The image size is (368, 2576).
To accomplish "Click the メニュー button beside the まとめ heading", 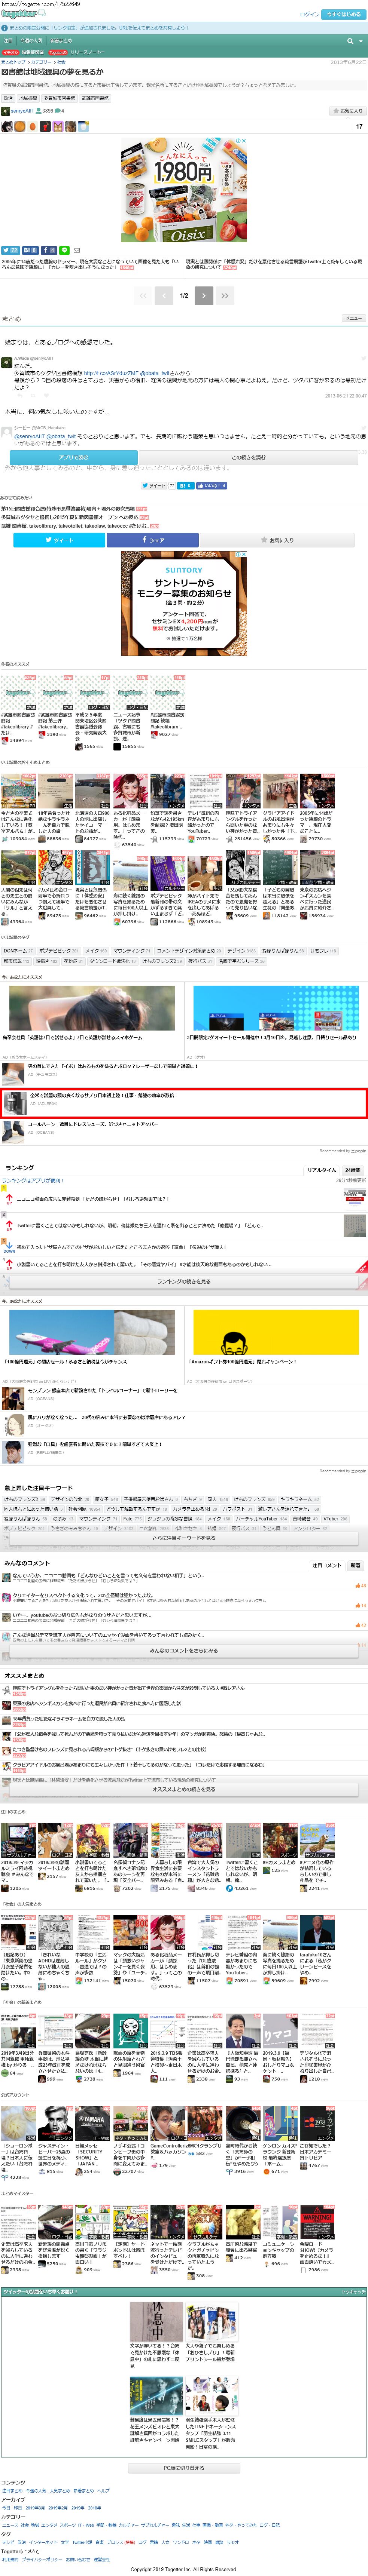I will click(354, 318).
